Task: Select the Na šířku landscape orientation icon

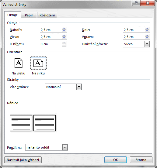Action: pyautogui.click(x=38, y=63)
